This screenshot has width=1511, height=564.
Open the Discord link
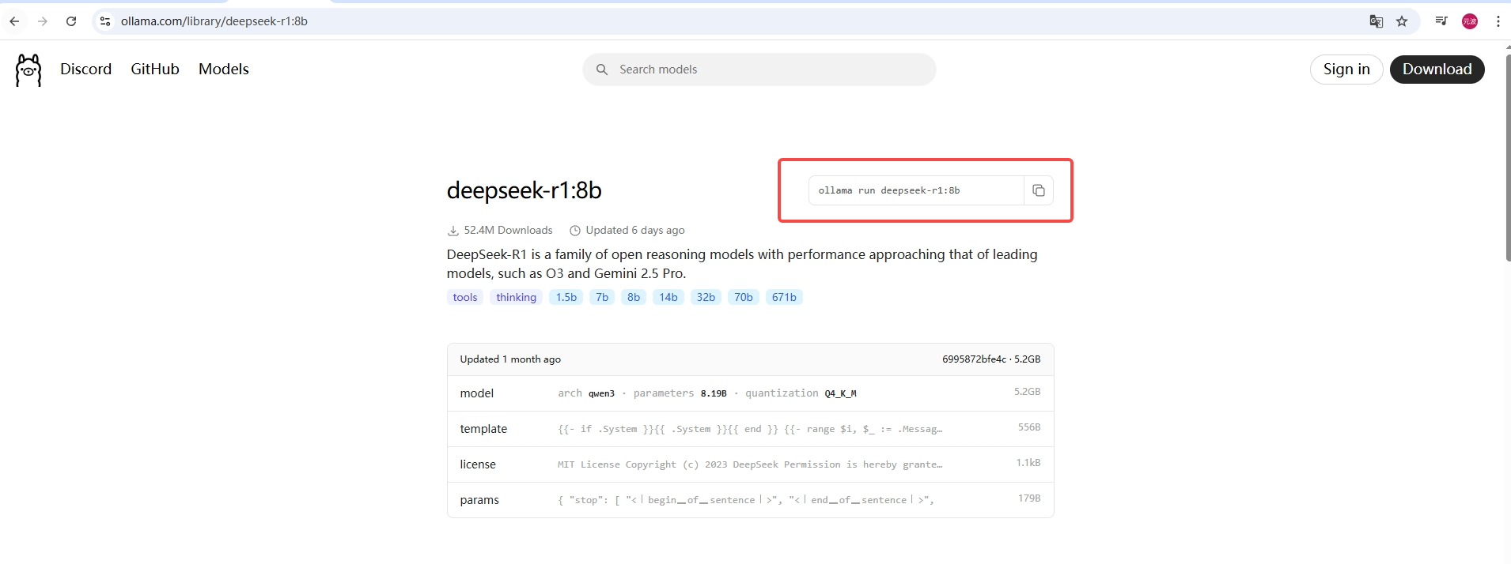(x=85, y=69)
